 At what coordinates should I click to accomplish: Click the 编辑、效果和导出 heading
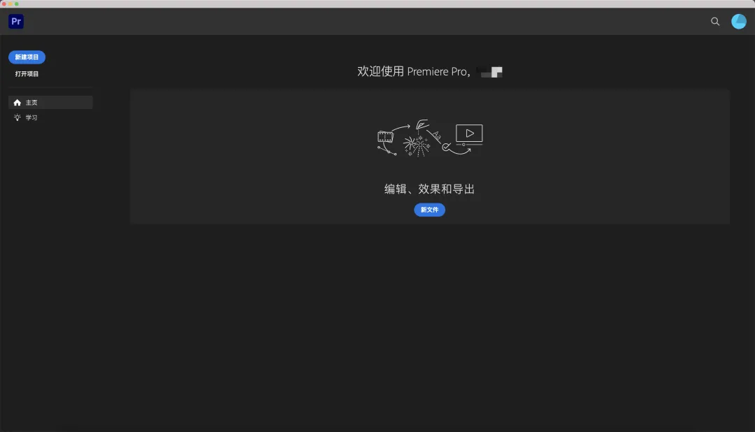pyautogui.click(x=429, y=189)
